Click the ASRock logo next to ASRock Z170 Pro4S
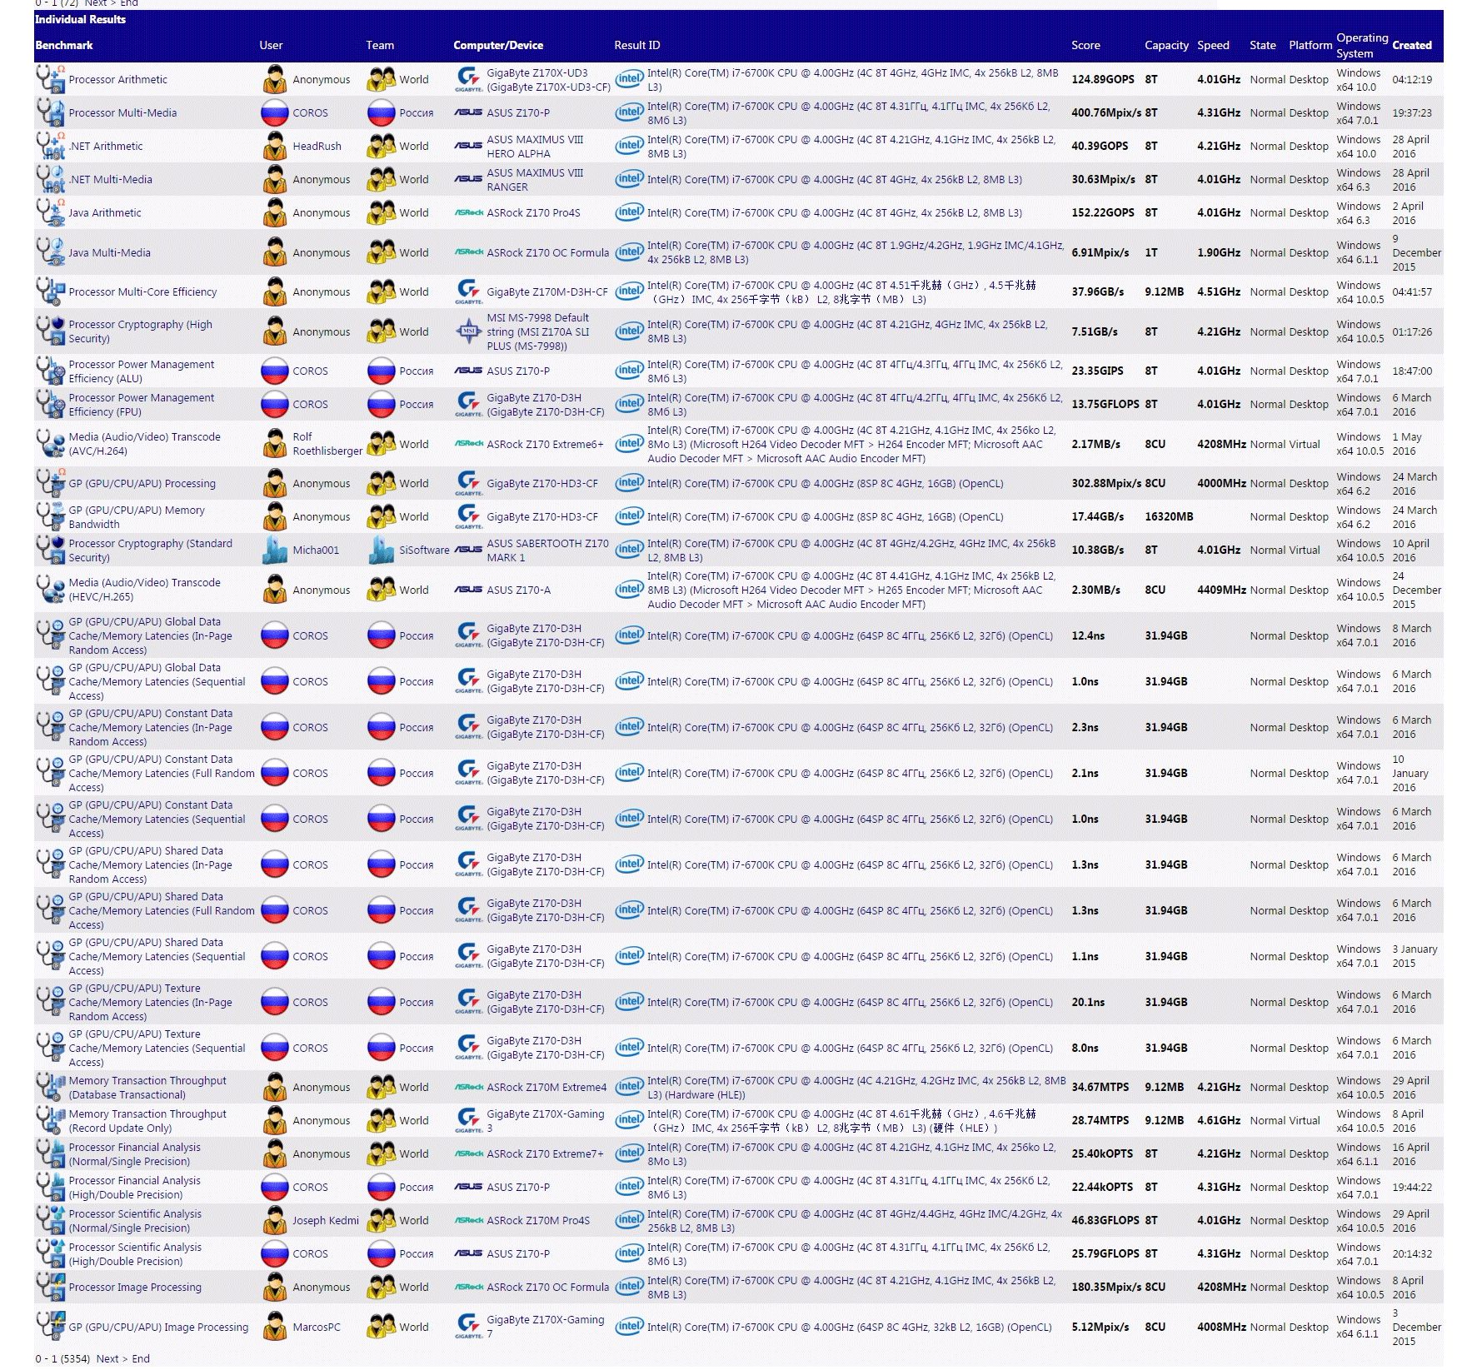 pos(468,212)
